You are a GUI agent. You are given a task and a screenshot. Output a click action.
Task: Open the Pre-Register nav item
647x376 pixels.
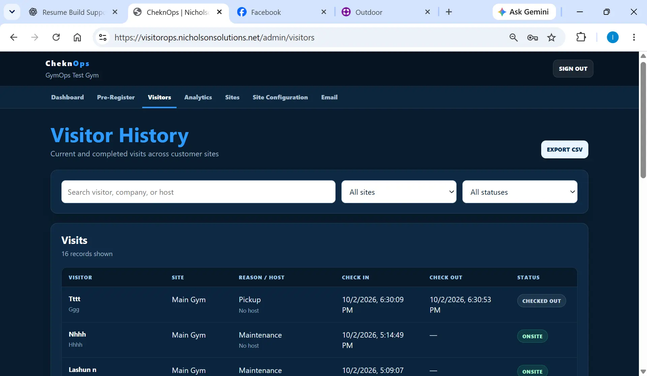(116, 97)
